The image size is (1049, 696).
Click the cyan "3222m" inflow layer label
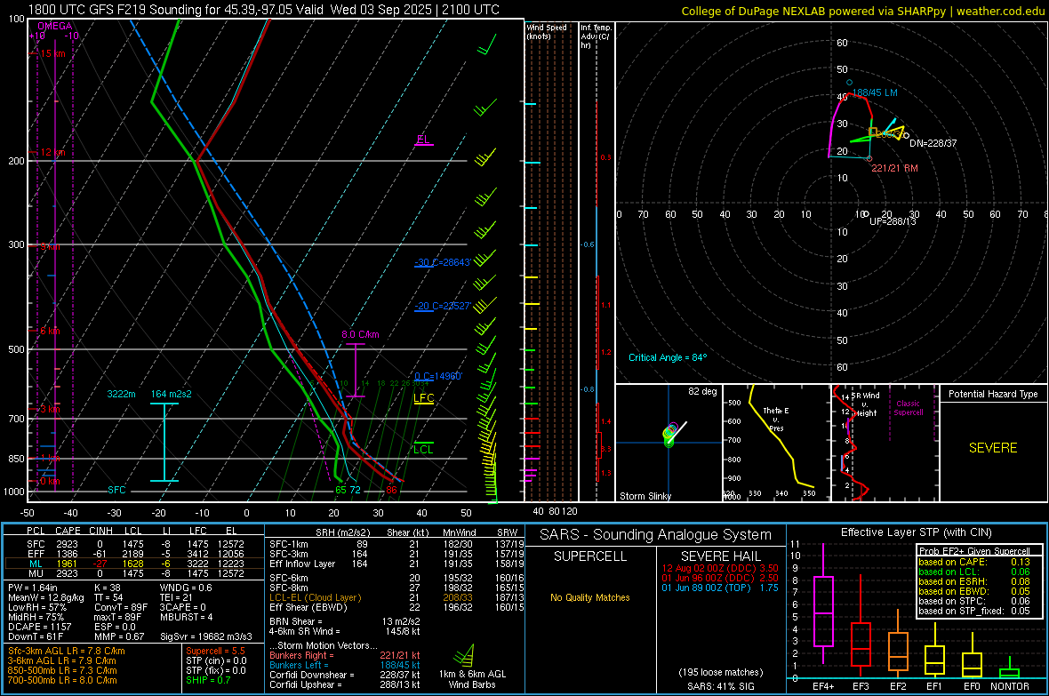[122, 394]
